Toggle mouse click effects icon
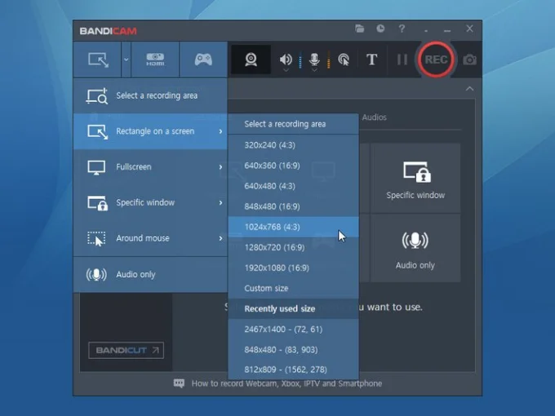 coord(344,60)
